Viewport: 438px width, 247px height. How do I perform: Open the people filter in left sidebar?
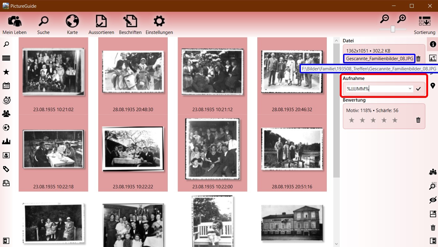pos(6,114)
